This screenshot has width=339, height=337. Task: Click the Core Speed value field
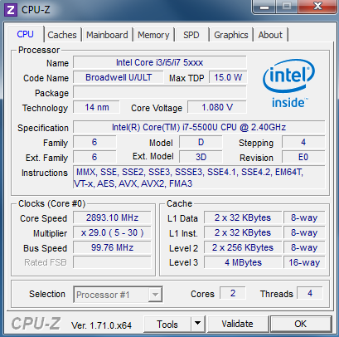coord(112,217)
